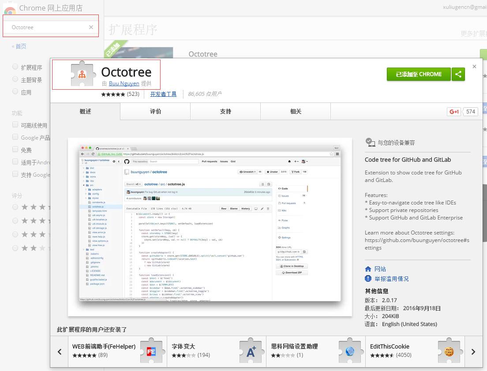This screenshot has height=371, width=487.
Task: Go to next related extensions with right arrow
Action: (473, 352)
